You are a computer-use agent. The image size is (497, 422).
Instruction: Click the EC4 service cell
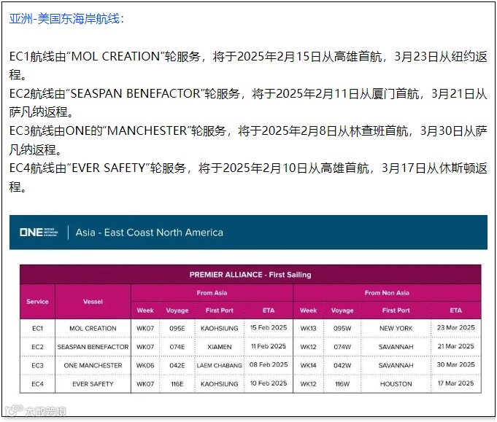coord(37,383)
